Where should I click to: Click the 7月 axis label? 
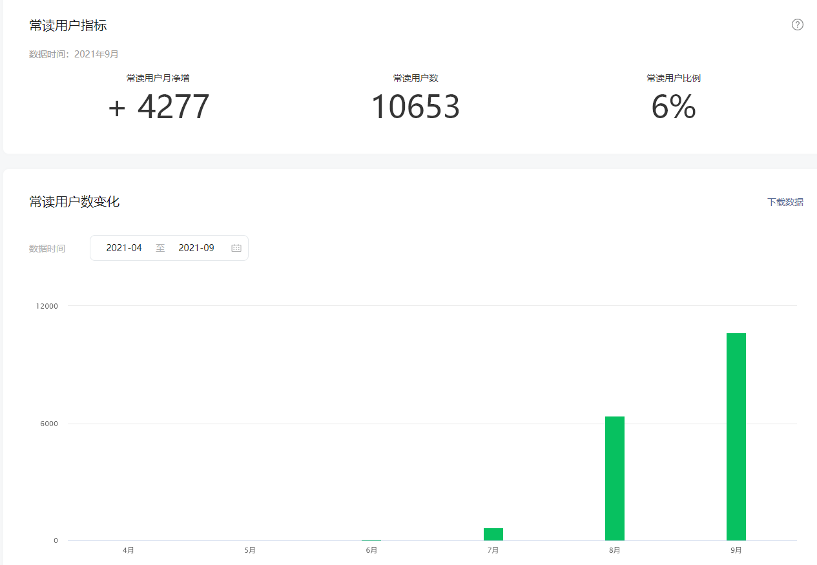(x=493, y=550)
